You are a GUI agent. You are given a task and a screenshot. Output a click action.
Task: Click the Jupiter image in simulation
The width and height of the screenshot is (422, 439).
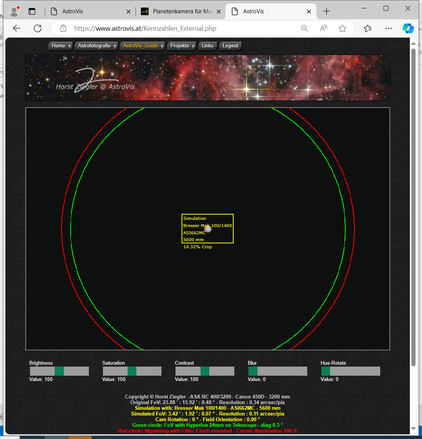point(208,229)
